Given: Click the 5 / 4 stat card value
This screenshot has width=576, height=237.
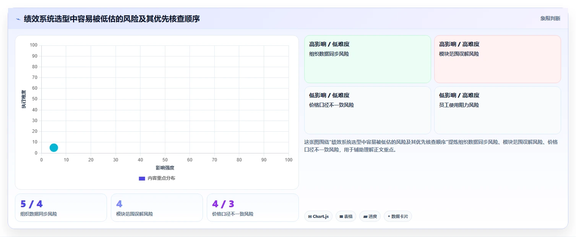Looking at the screenshot, I should point(31,204).
